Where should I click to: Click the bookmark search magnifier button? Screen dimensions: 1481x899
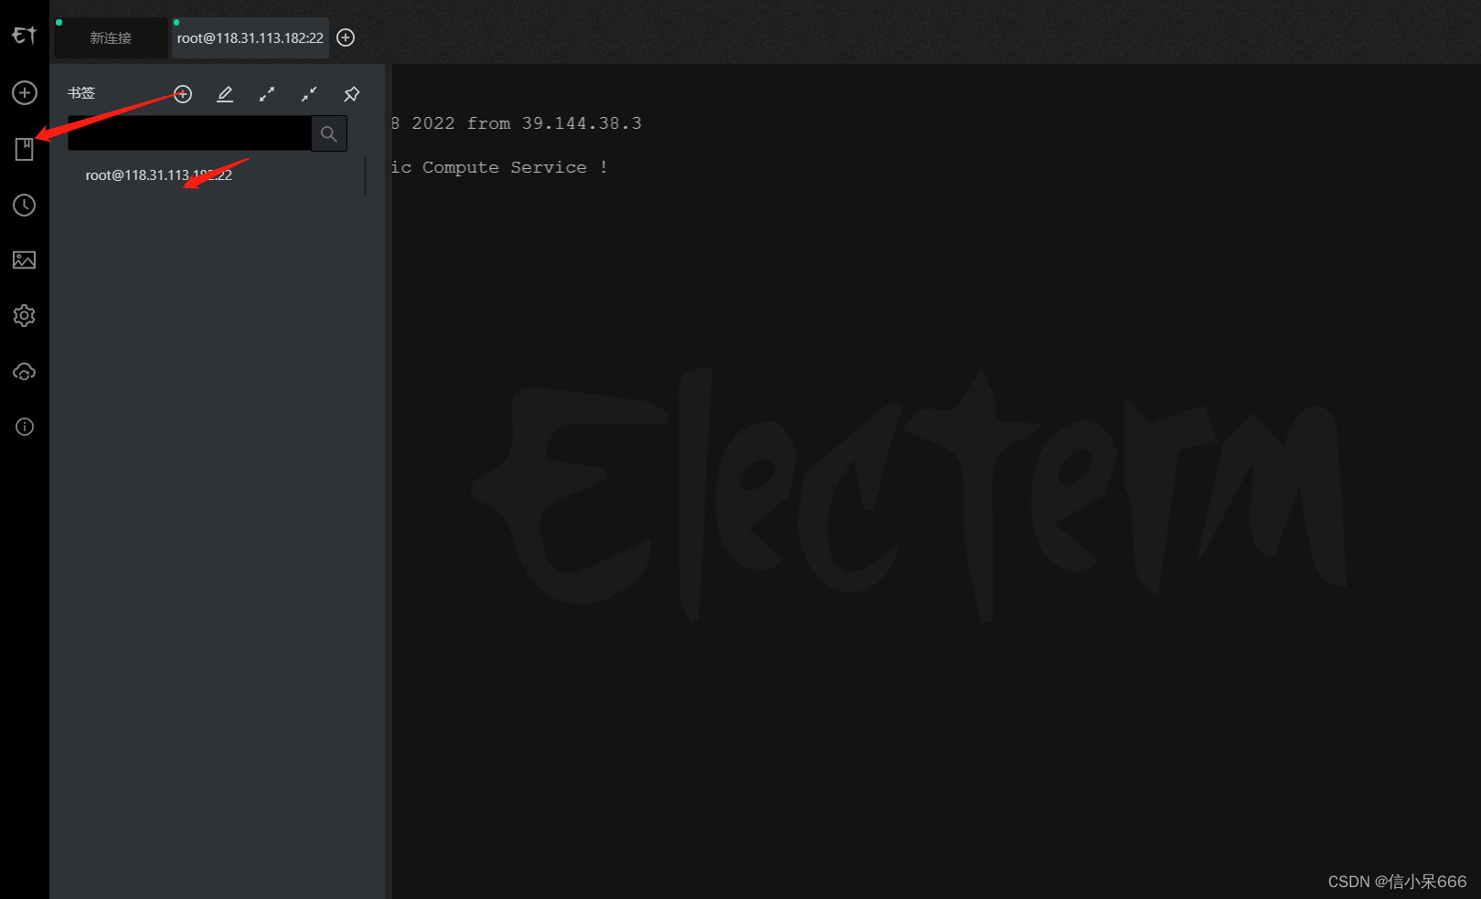329,133
